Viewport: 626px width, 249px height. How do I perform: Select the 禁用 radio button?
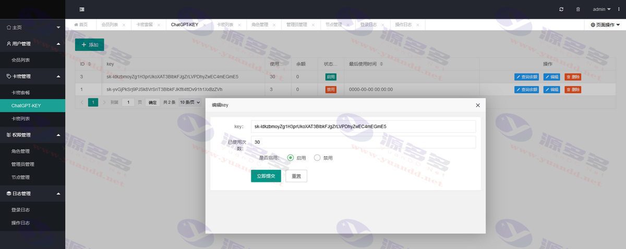click(317, 158)
